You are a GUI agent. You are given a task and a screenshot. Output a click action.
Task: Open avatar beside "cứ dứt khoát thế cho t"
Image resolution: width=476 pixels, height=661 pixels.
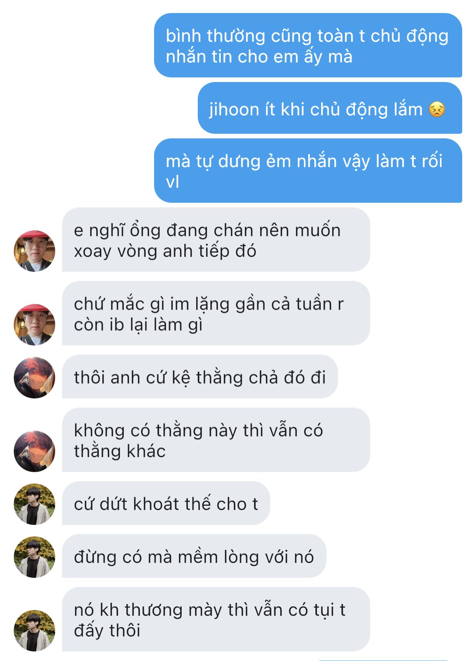[34, 504]
